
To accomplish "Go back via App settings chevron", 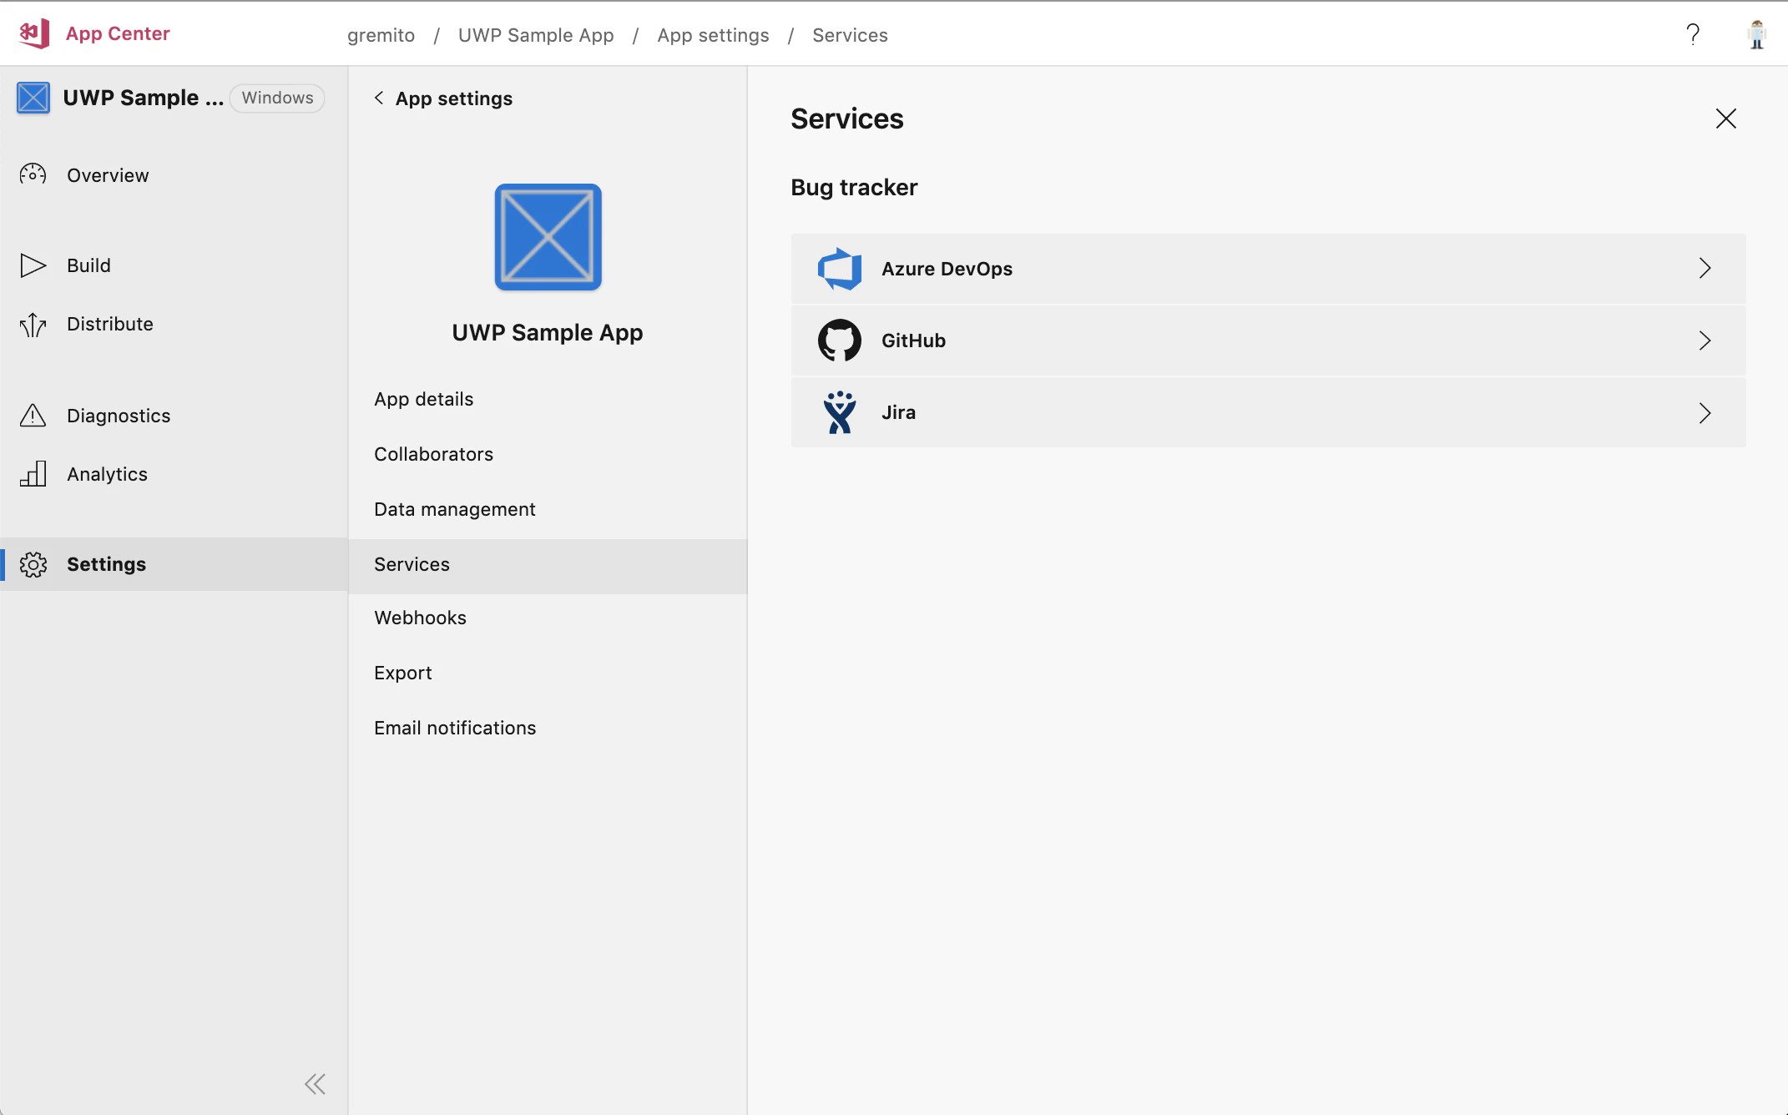I will pos(379,98).
